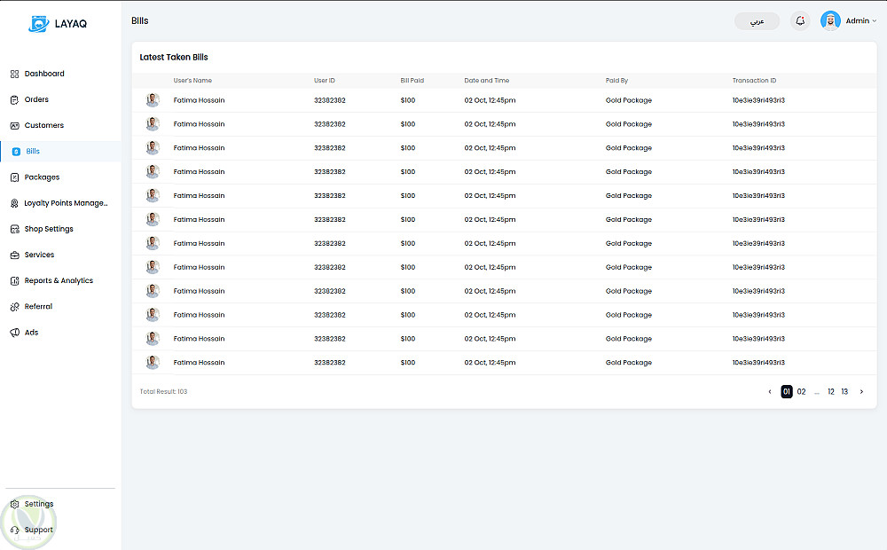Viewport: 887px width, 550px height.
Task: Click the Admin username label
Action: 858,21
